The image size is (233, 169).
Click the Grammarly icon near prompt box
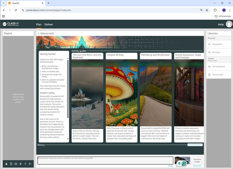tap(184, 163)
